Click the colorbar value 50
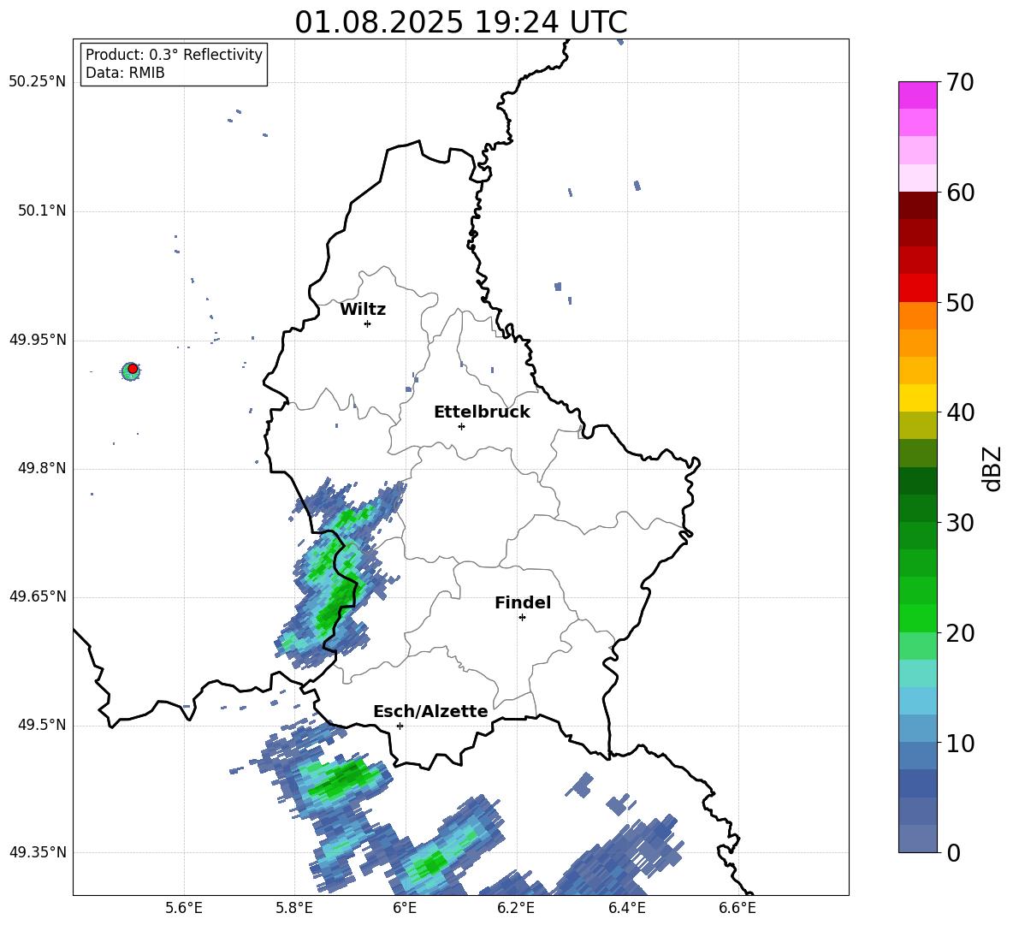The height and width of the screenshot is (925, 1013). point(960,303)
